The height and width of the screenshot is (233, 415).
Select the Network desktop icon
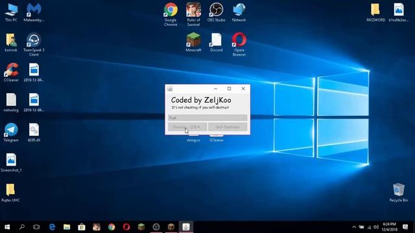click(x=239, y=12)
